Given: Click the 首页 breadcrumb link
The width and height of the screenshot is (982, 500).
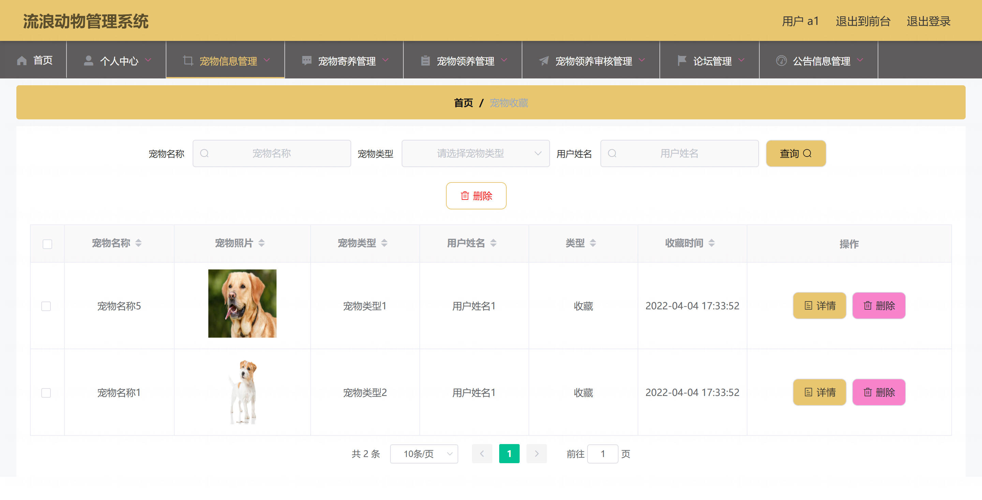Looking at the screenshot, I should point(463,103).
